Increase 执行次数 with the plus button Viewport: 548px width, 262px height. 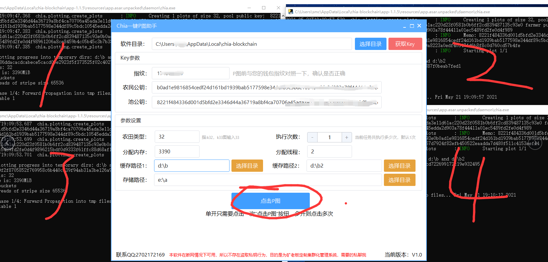[347, 137]
